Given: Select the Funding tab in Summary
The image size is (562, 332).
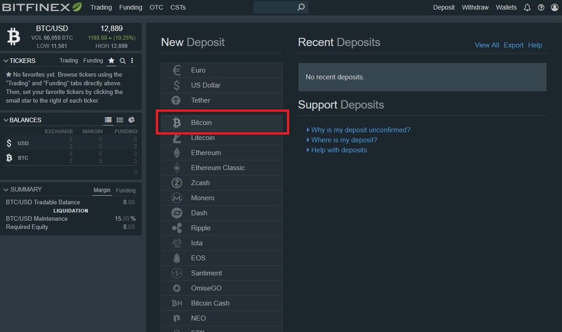Looking at the screenshot, I should 126,190.
